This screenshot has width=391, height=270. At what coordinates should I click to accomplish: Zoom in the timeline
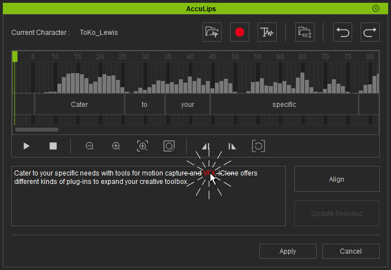116,146
